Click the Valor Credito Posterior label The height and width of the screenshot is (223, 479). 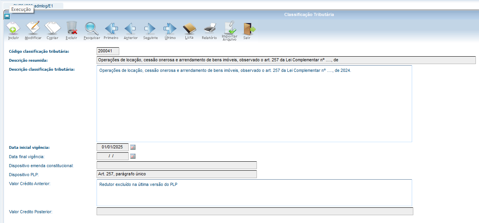click(30, 212)
